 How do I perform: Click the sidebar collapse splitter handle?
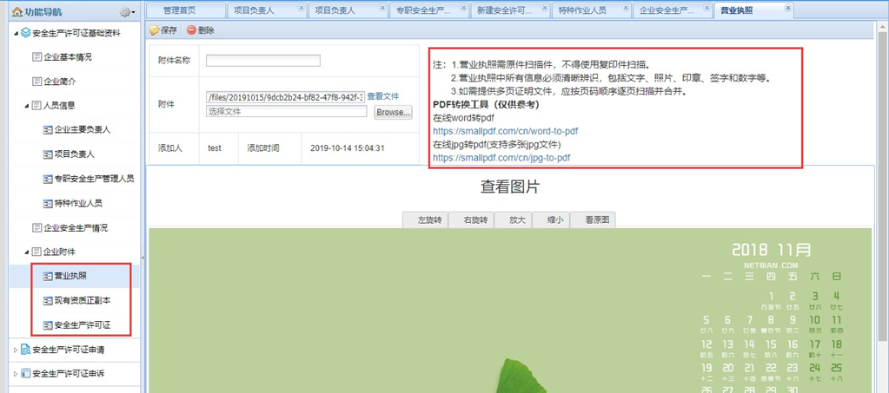[x=143, y=258]
